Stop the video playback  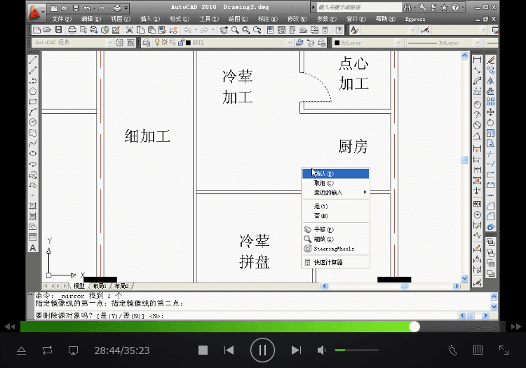[x=203, y=350]
